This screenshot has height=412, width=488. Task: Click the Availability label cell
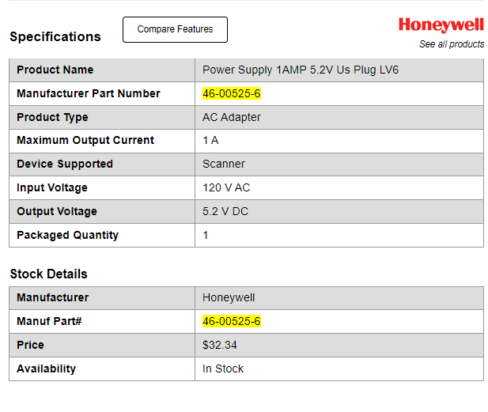(x=102, y=369)
